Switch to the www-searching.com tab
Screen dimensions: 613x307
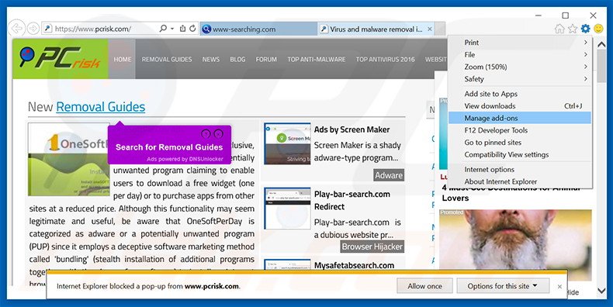tap(258, 29)
